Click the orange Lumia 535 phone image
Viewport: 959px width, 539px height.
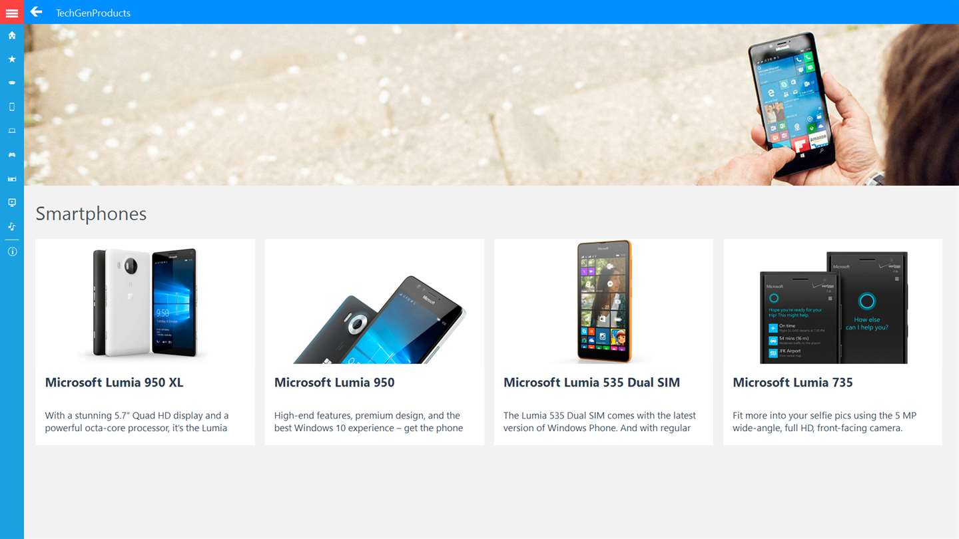[x=604, y=301]
